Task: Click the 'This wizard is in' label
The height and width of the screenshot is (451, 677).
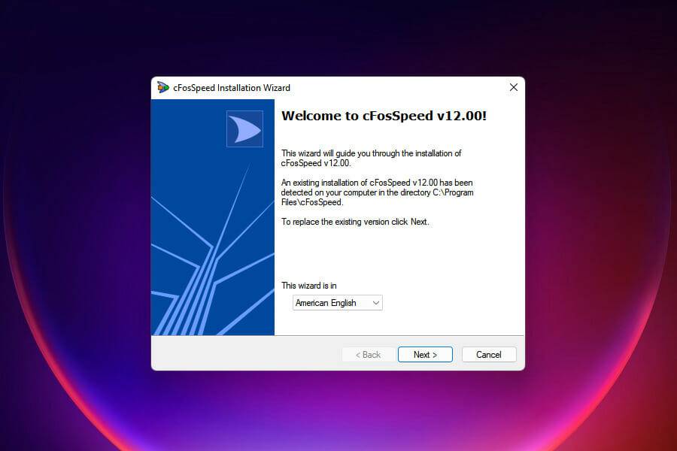Action: pyautogui.click(x=308, y=286)
